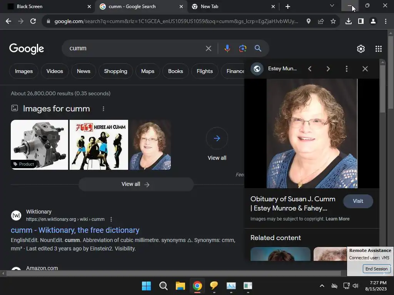The image size is (394, 295).
Task: Open Chrome downloads icon
Action: point(349,22)
